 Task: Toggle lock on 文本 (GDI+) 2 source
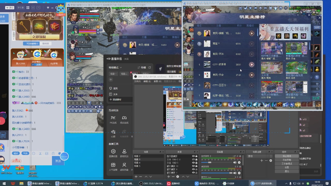tap(197, 160)
